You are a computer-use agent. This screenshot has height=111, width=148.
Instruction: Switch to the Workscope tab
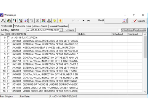point(7,26)
